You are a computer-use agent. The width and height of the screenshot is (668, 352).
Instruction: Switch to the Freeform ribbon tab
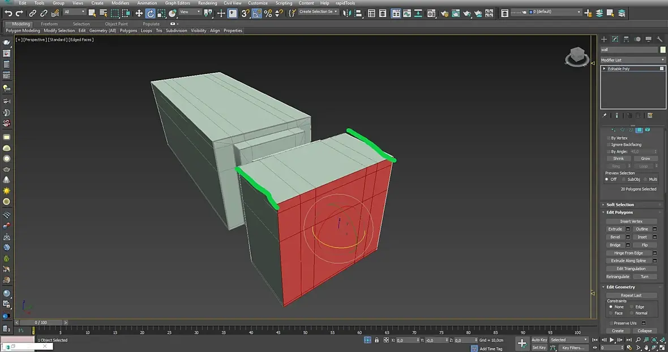(49, 24)
